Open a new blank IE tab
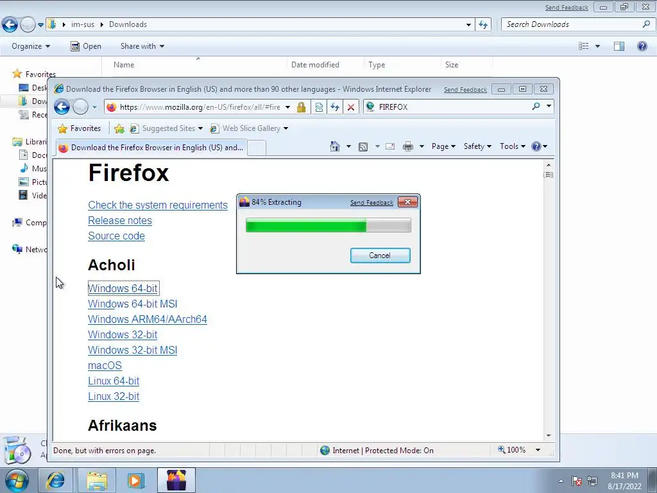Viewport: 657px width, 493px height. [x=257, y=148]
